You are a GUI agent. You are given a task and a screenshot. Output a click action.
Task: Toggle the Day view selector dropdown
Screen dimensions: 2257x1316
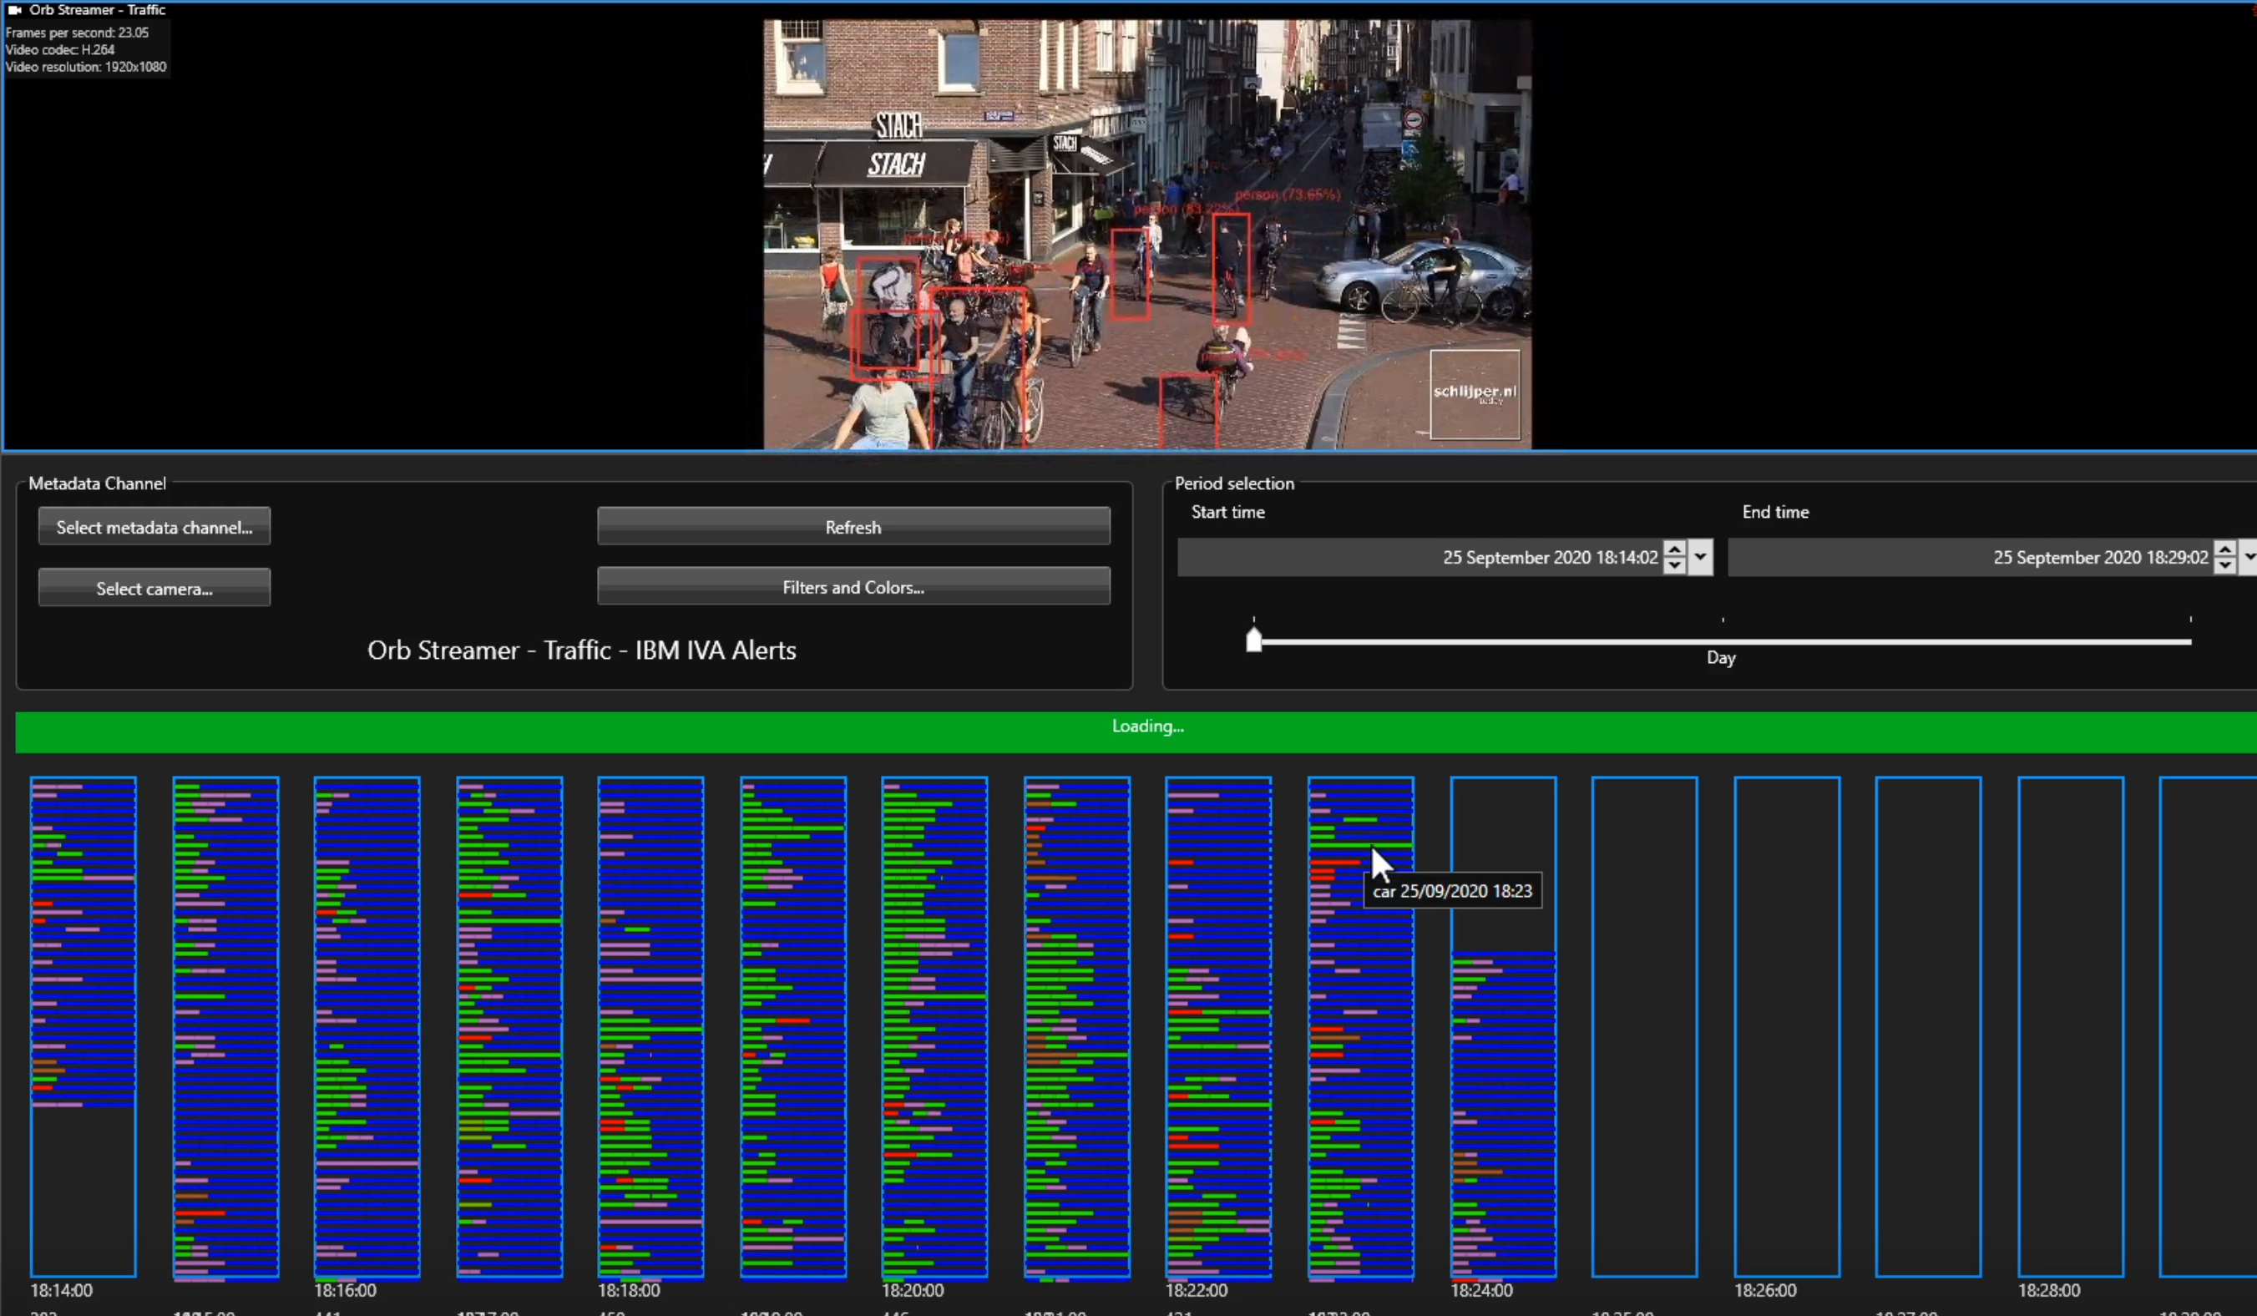click(1721, 656)
